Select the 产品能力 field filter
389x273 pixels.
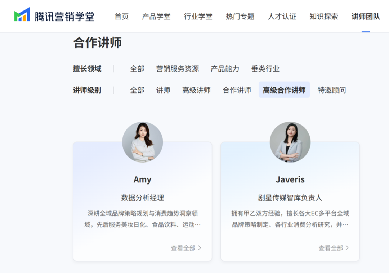coord(225,69)
